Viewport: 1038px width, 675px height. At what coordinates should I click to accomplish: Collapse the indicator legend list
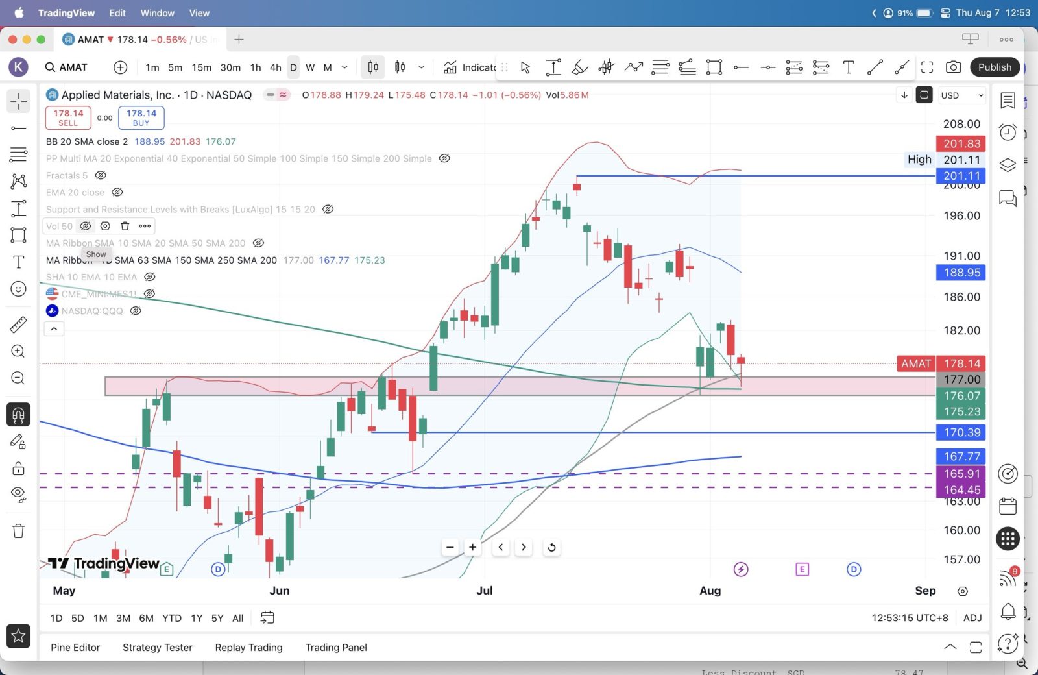(54, 329)
